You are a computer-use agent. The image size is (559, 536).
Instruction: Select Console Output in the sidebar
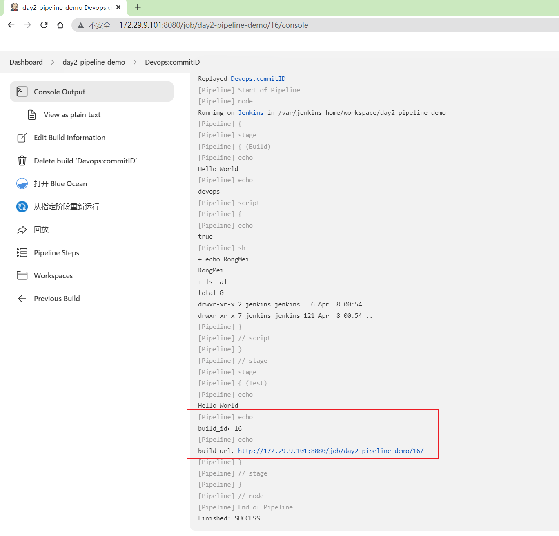(x=91, y=92)
